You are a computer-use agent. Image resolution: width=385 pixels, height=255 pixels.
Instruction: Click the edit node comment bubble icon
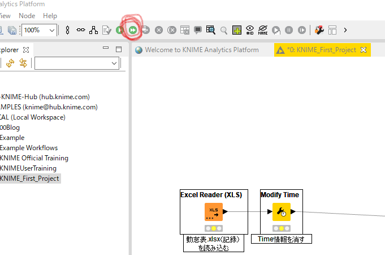pyautogui.click(x=198, y=30)
